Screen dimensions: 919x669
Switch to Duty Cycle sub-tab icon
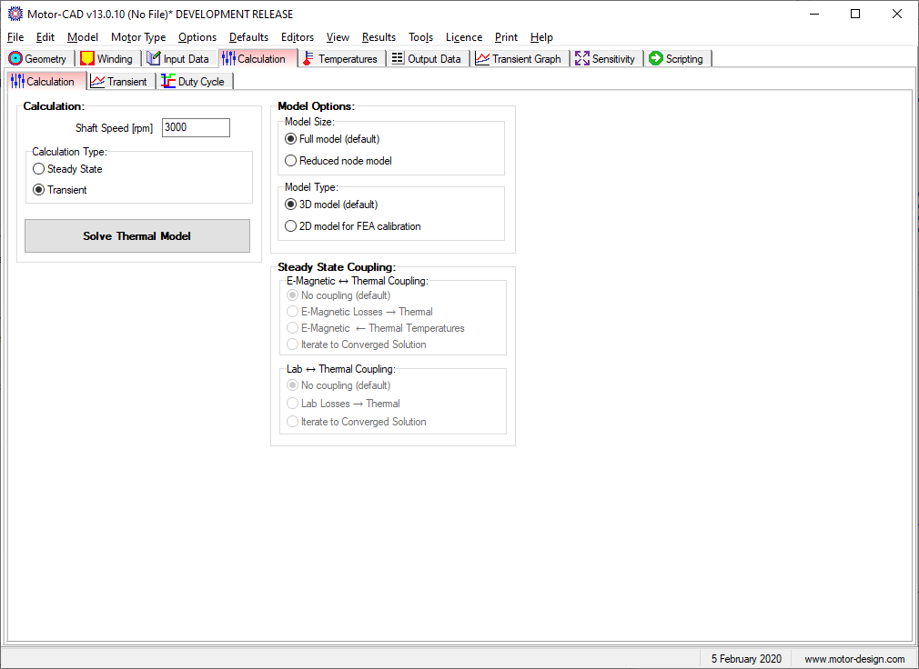[168, 82]
